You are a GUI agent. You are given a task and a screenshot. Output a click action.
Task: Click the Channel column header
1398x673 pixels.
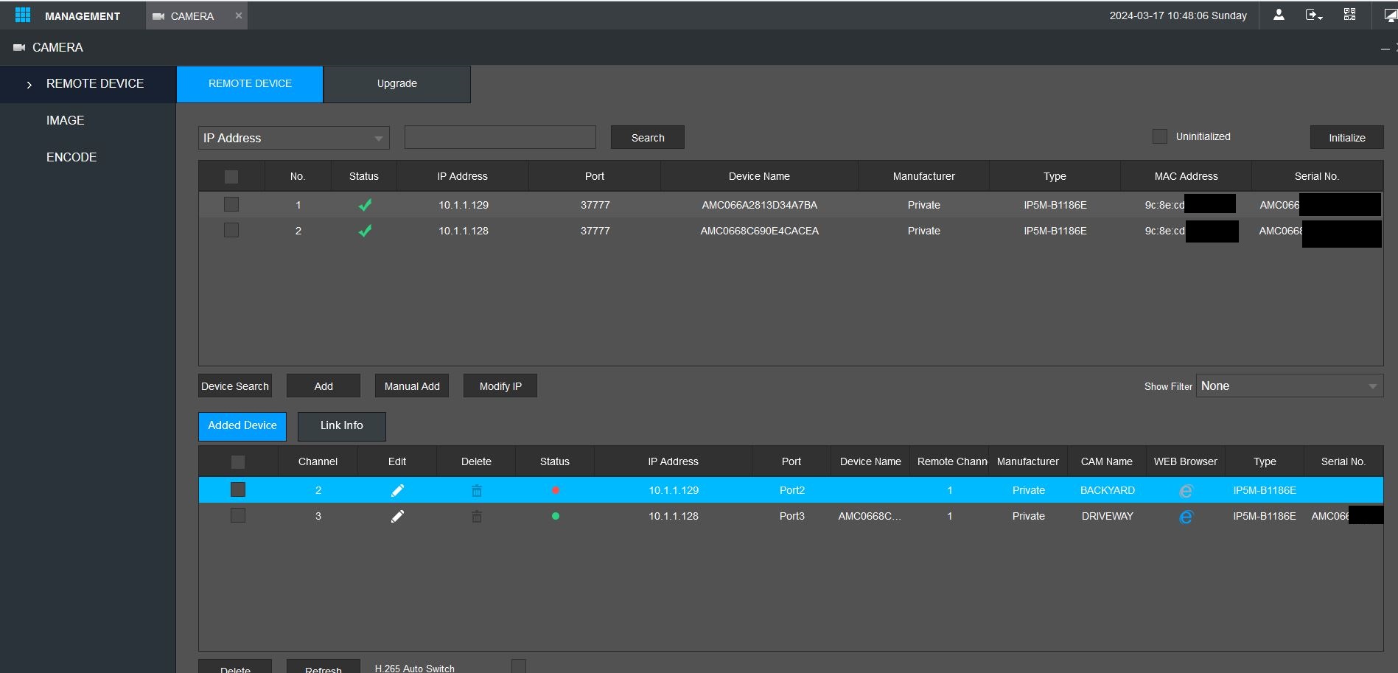(318, 461)
